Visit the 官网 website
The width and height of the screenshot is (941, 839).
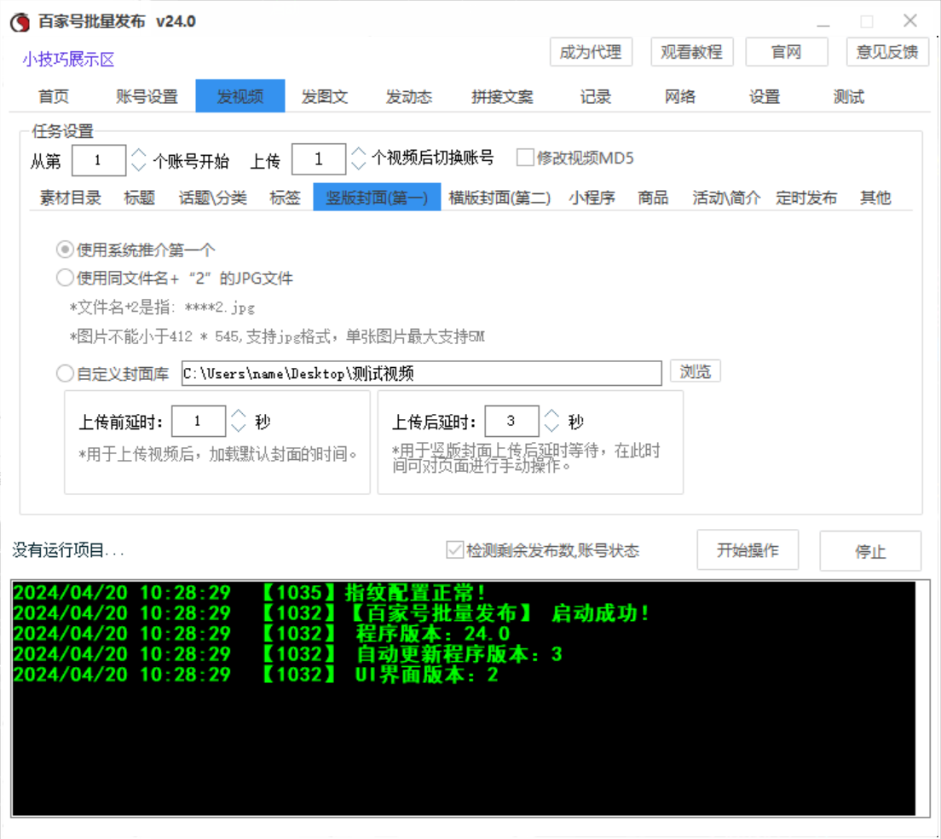coord(786,52)
